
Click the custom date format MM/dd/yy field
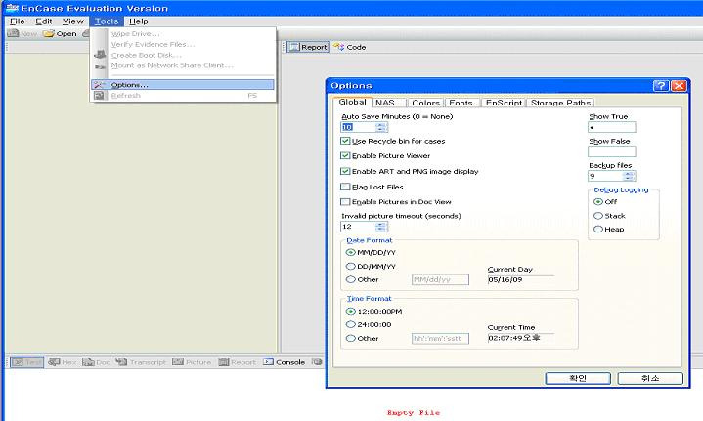click(x=440, y=280)
